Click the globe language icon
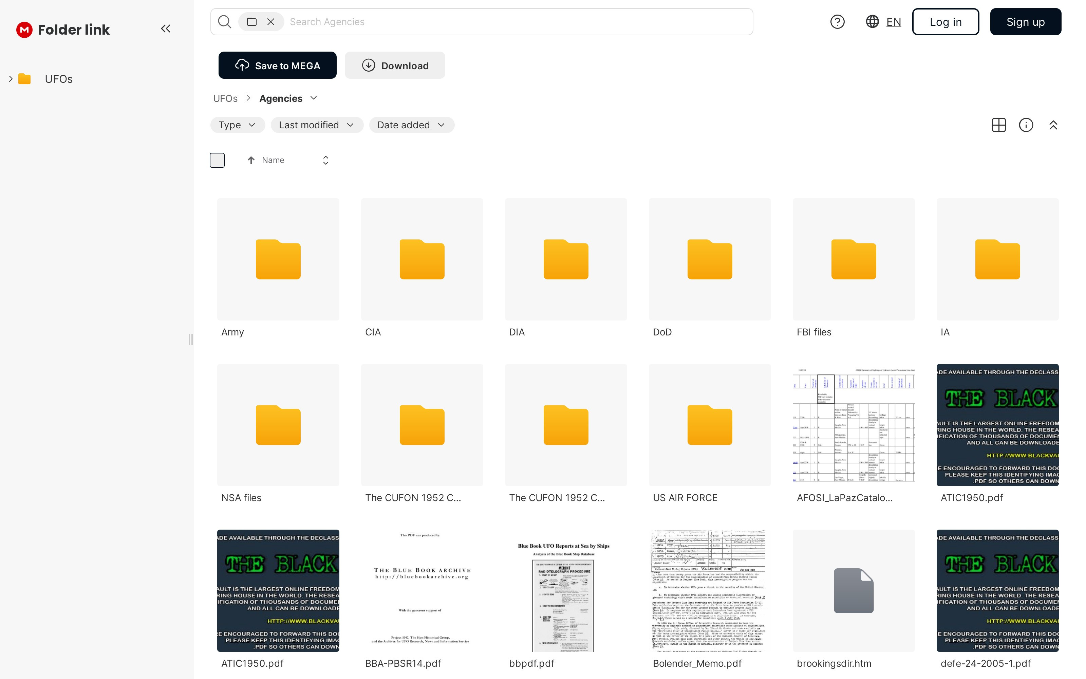The height and width of the screenshot is (679, 1086). pos(872,21)
